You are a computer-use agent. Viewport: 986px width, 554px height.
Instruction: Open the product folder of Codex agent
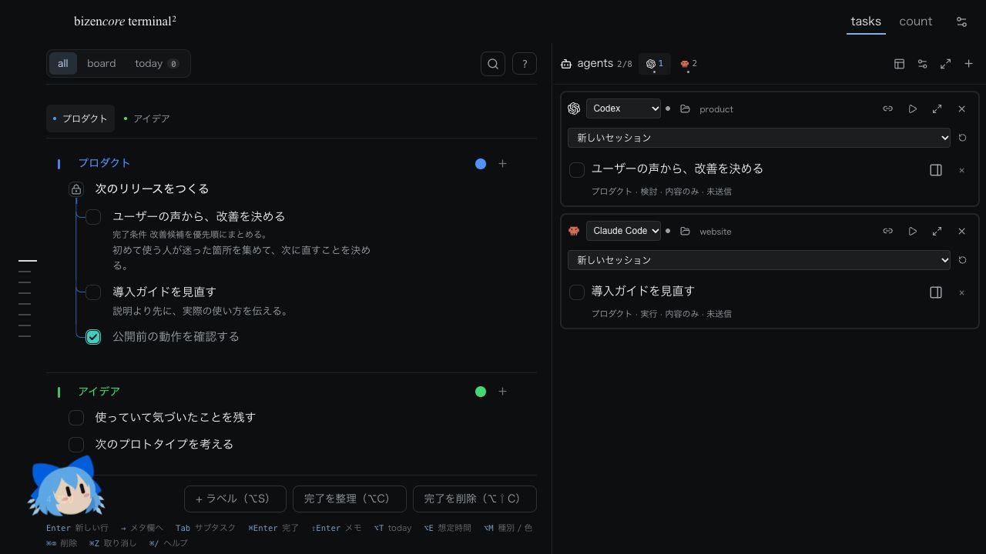point(707,109)
